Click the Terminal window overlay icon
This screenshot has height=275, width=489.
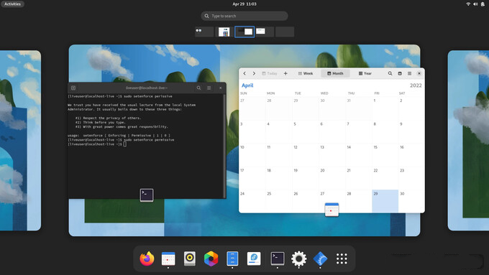tap(147, 195)
